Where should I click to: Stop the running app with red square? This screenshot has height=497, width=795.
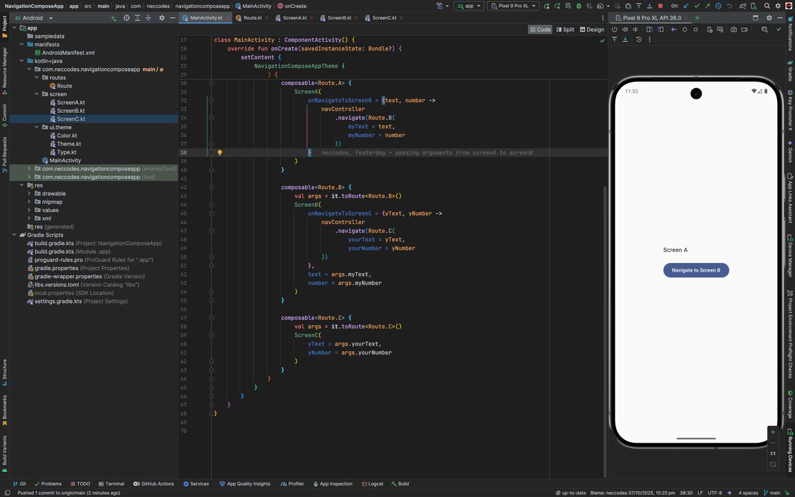pos(661,6)
